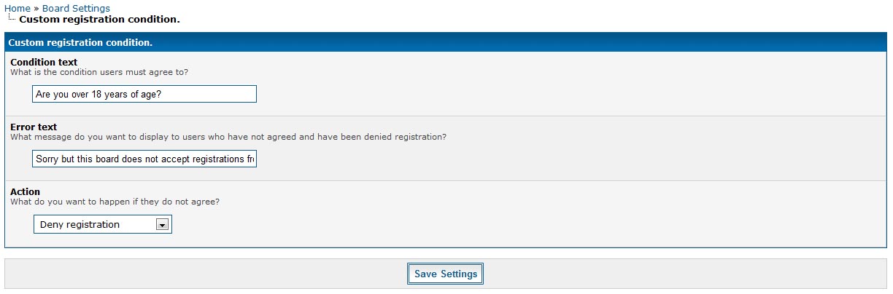The image size is (893, 294).
Task: Click the Action dropdown arrow button
Action: 163,225
